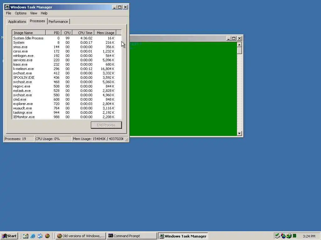The height and width of the screenshot is (240, 321).
Task: Select wuauclt.exe process
Action: [67, 108]
